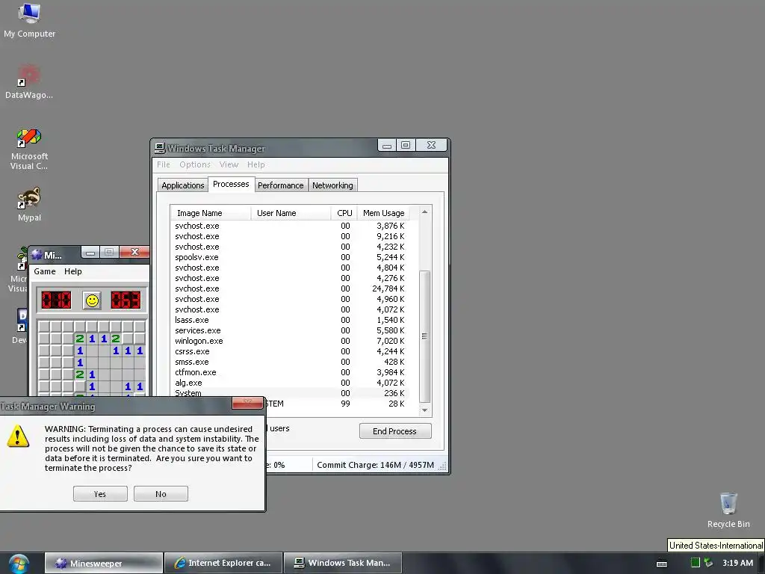Open the Microsoft Visual C shortcut
The image size is (765, 574).
click(x=29, y=149)
